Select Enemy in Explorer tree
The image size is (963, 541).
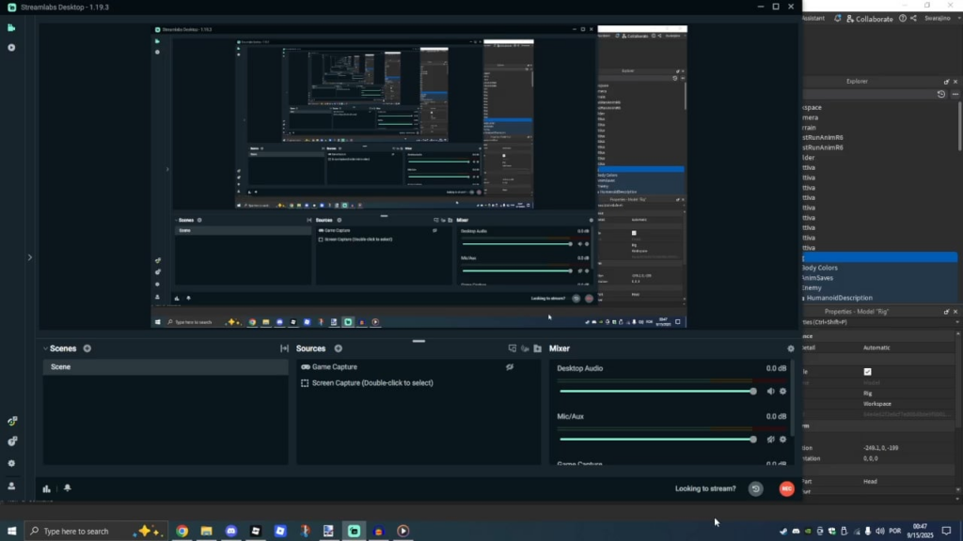tap(812, 287)
